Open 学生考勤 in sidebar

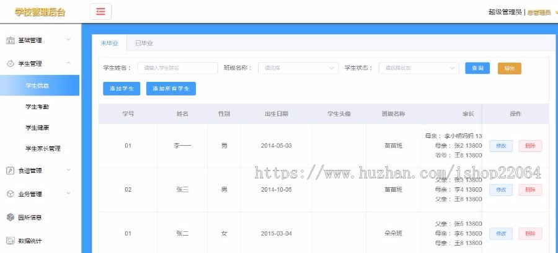point(37,107)
